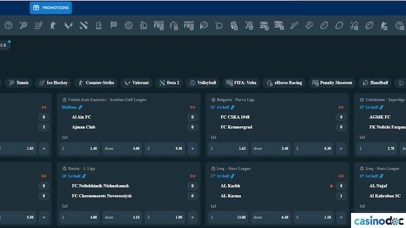
Task: Select the ice hockey stick icon in sports bar
Action: pos(39,25)
